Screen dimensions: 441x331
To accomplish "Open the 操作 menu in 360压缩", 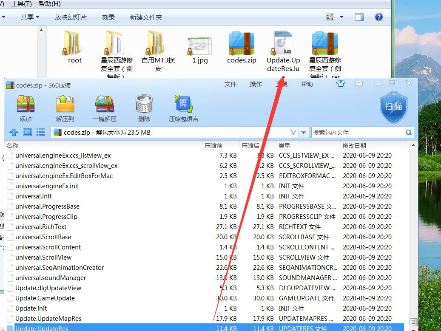I will click(x=256, y=84).
